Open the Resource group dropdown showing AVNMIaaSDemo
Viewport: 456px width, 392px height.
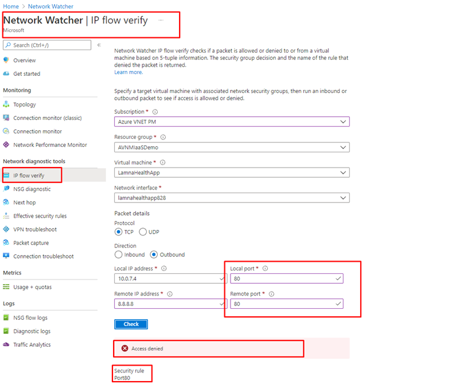click(232, 147)
